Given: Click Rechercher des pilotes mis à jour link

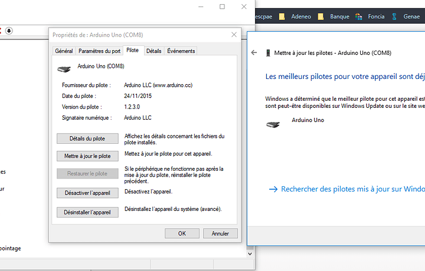Looking at the screenshot, I should (x=346, y=189).
